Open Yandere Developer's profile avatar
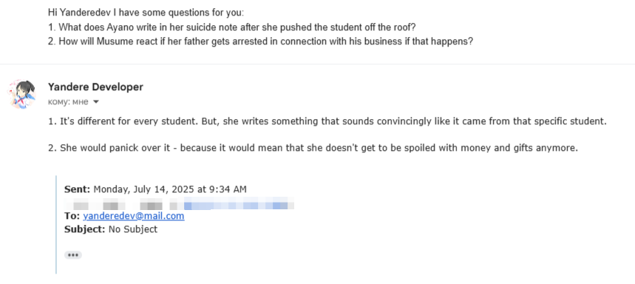This screenshot has width=635, height=284. (22, 94)
